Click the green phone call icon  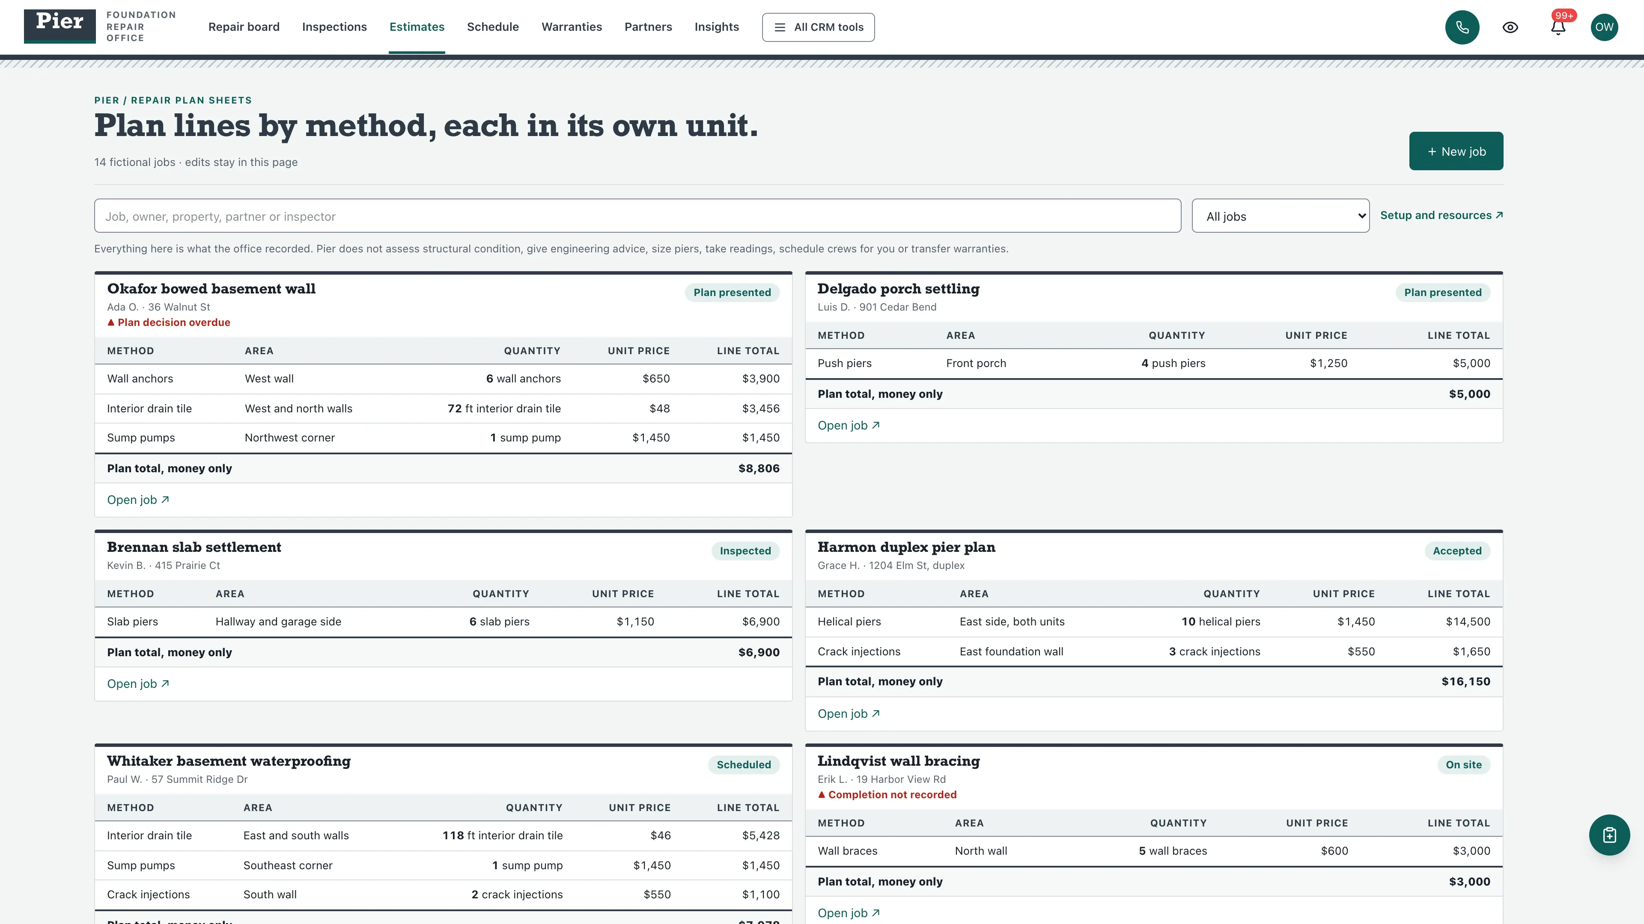pyautogui.click(x=1462, y=27)
